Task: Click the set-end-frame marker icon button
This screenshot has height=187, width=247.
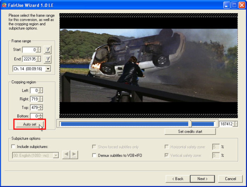Action: point(48,59)
